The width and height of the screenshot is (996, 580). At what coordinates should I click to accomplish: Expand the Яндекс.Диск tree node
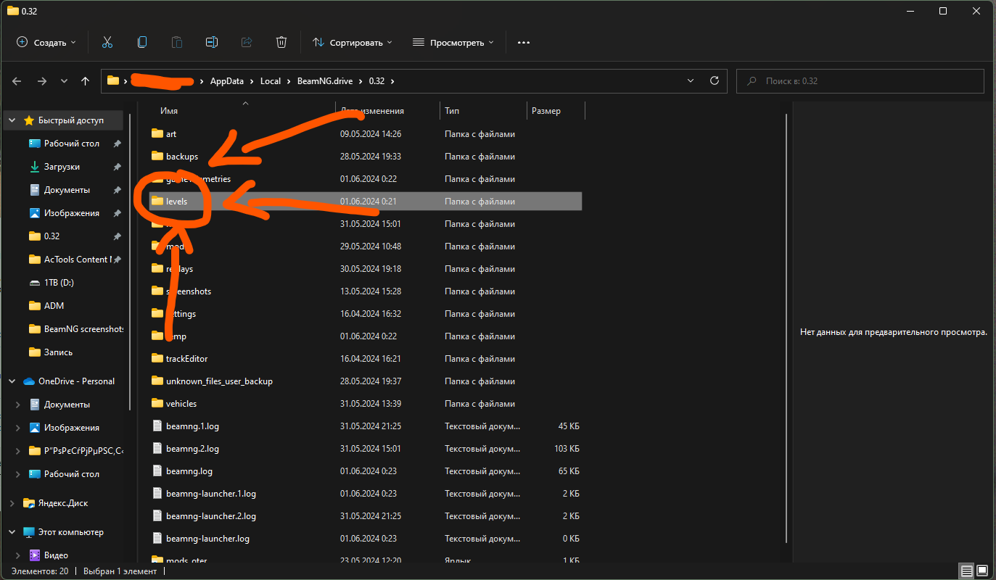tap(12, 503)
